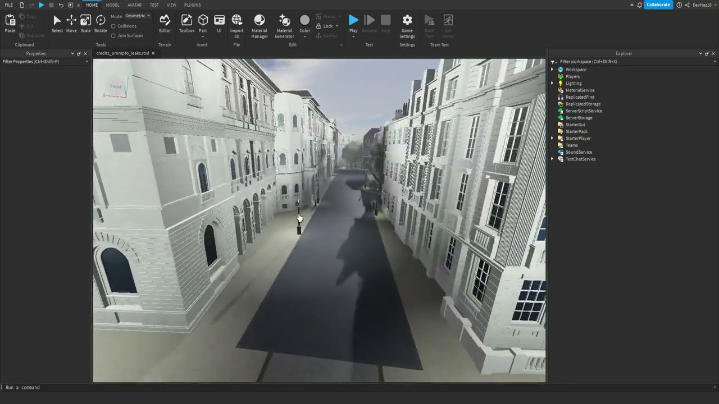Click the Color tool icon
Viewport: 719px width, 404px height.
point(304,20)
